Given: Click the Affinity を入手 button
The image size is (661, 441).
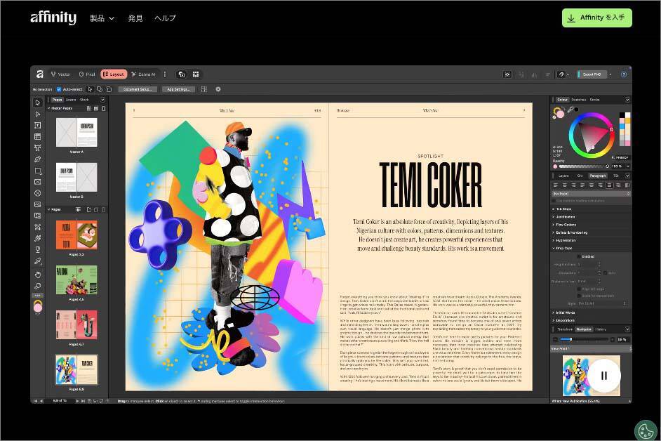Looking at the screenshot, I should [x=596, y=18].
